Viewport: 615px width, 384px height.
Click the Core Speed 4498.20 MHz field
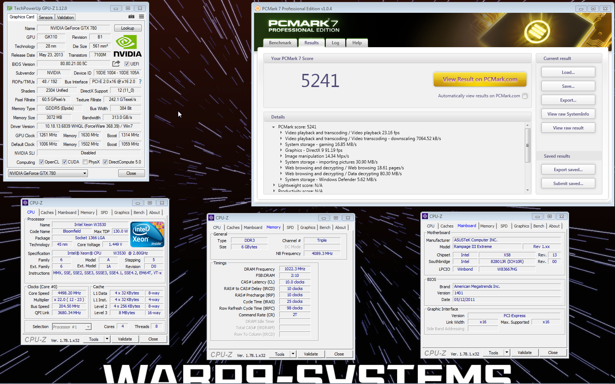(x=69, y=293)
